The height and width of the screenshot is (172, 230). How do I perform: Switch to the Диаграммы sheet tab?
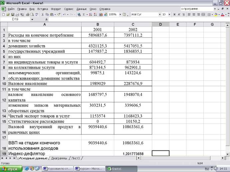[x=59, y=158]
